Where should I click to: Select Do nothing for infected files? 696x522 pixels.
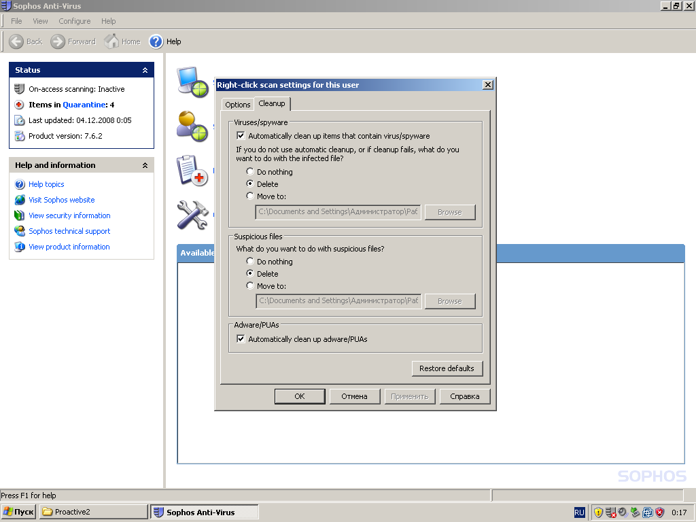point(250,171)
